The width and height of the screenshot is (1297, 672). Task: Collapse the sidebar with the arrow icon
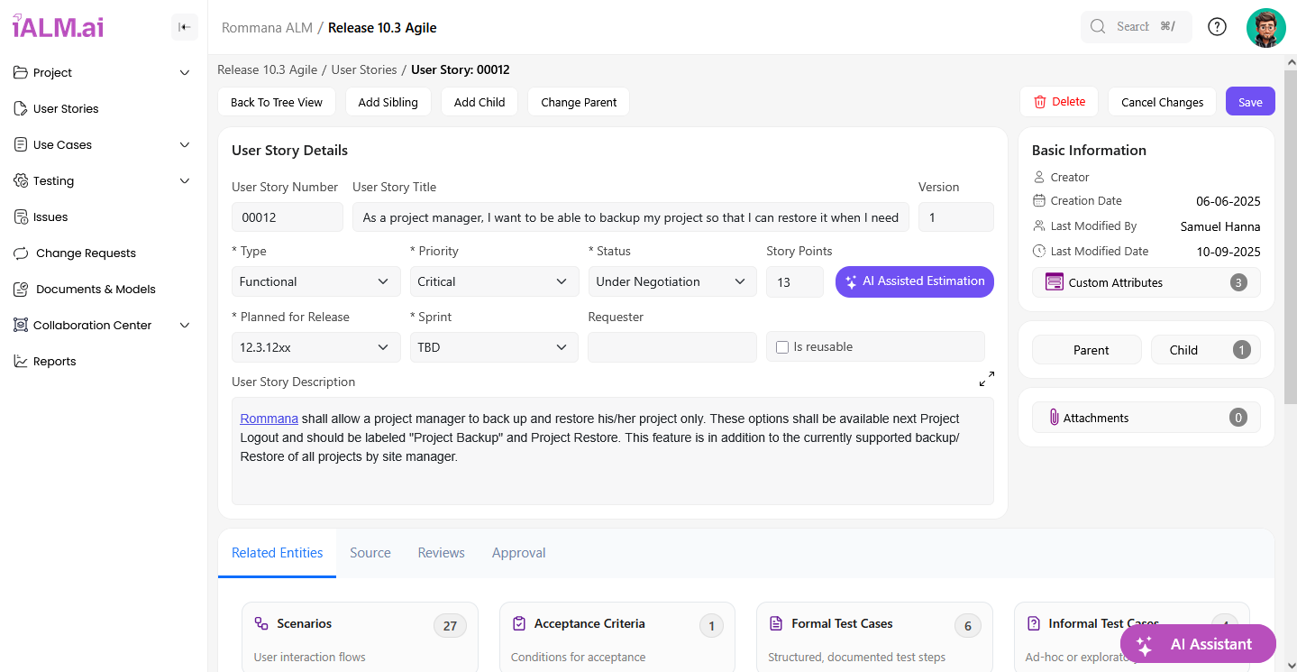pos(185,27)
